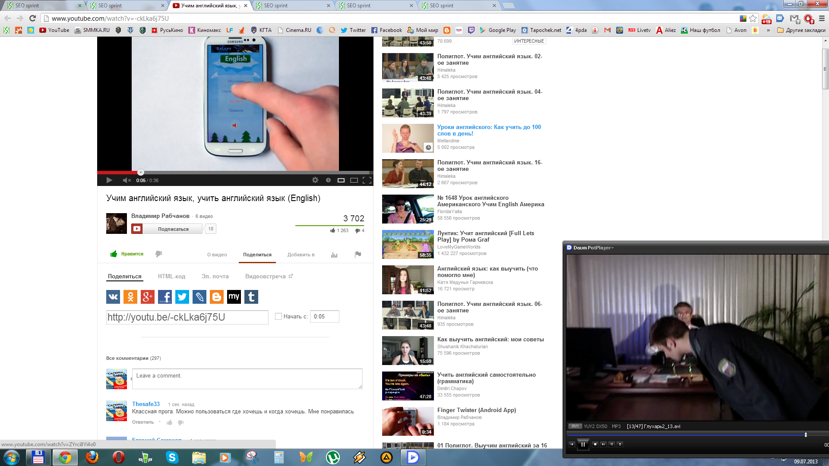Viewport: 829px width, 466px height.
Task: Switch to HTML-код share tab
Action: pyautogui.click(x=171, y=276)
